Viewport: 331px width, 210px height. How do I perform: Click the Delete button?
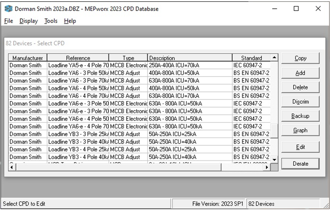(x=300, y=87)
